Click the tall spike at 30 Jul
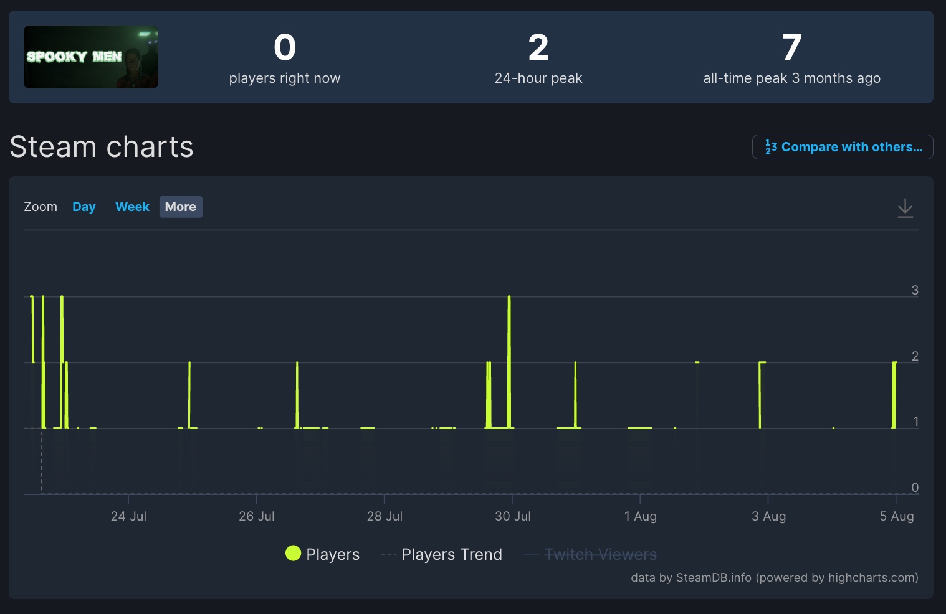Viewport: 946px width, 614px height. point(509,361)
